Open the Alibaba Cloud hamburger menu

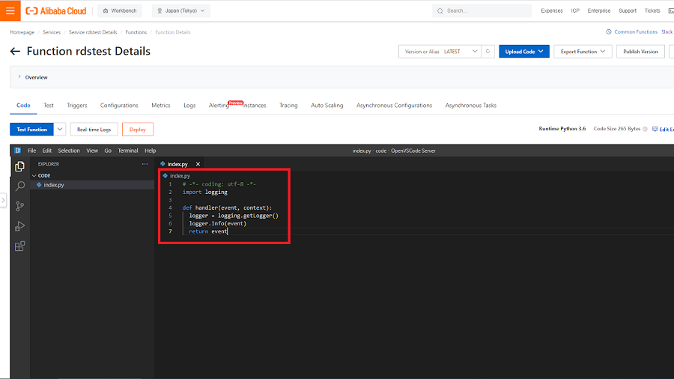click(10, 11)
